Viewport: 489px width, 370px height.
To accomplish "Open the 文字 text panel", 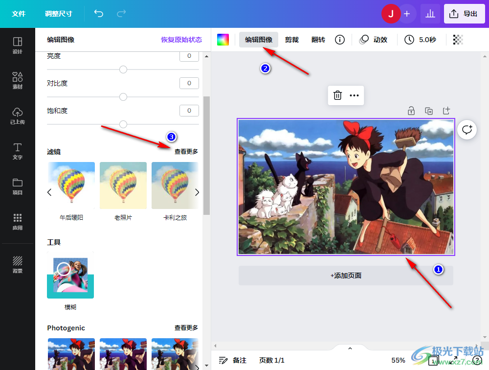I will click(x=18, y=151).
